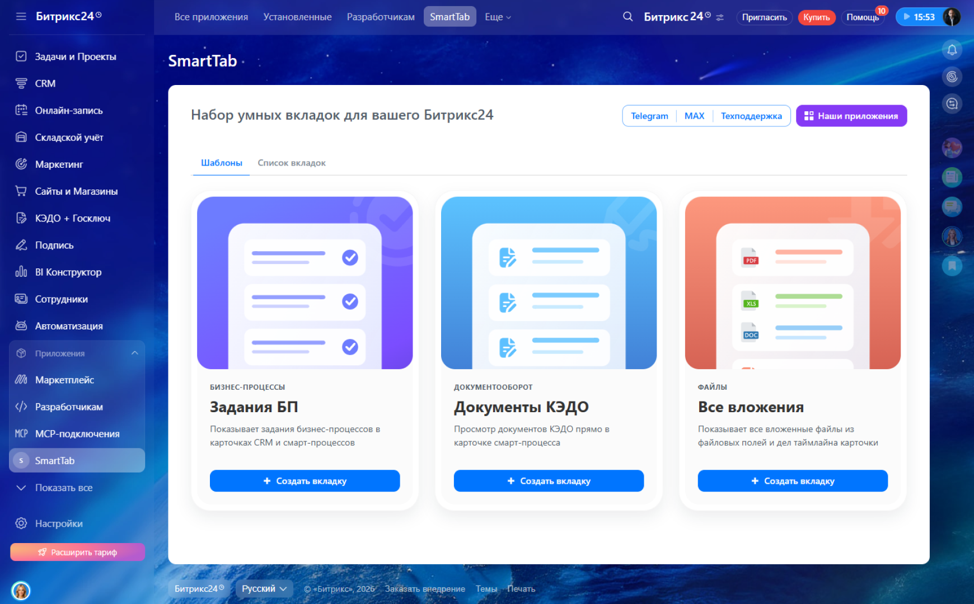Switch to Список вкладок tab
This screenshot has width=974, height=604.
[292, 163]
